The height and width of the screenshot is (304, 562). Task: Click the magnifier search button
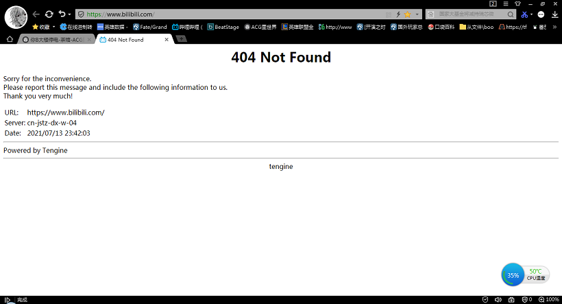point(511,14)
